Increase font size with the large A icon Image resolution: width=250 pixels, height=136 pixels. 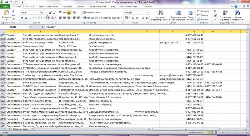tap(50, 12)
